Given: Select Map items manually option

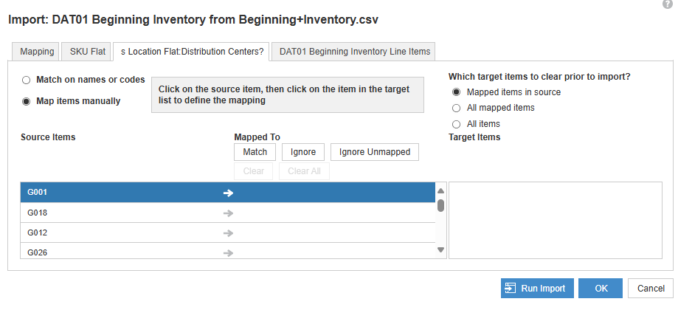Looking at the screenshot, I should [27, 102].
